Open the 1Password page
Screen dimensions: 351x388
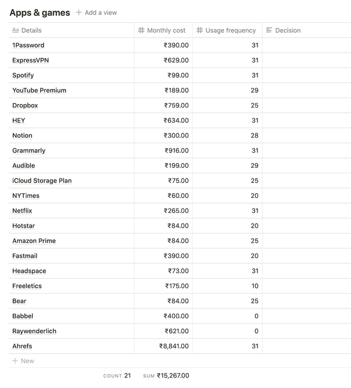click(x=28, y=45)
